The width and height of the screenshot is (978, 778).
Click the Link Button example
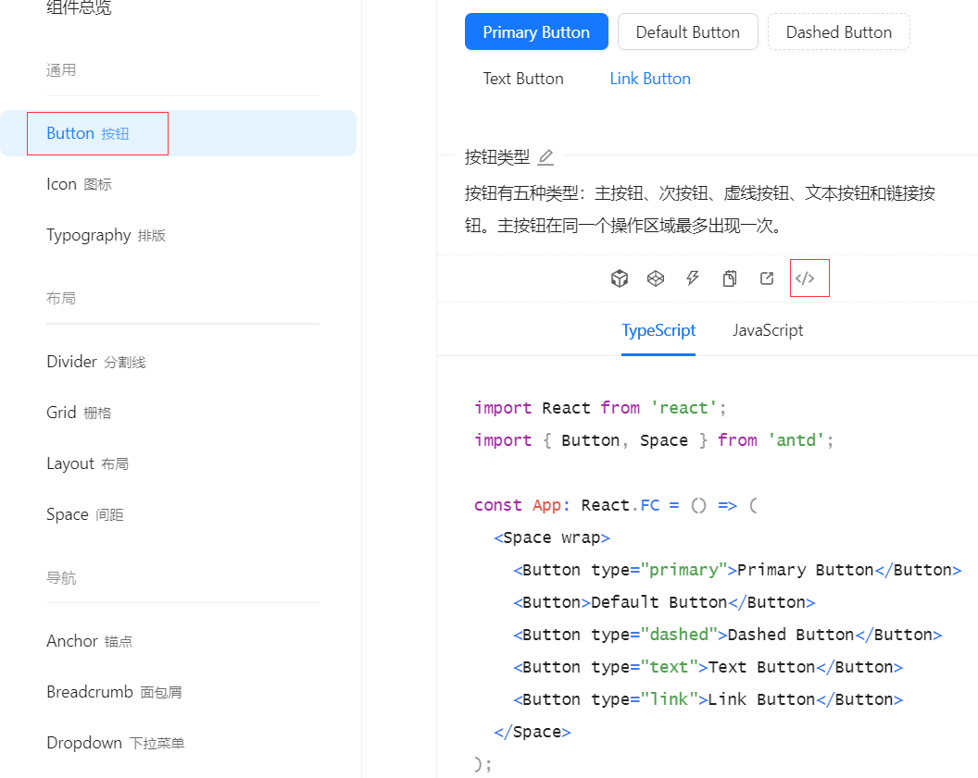(649, 79)
